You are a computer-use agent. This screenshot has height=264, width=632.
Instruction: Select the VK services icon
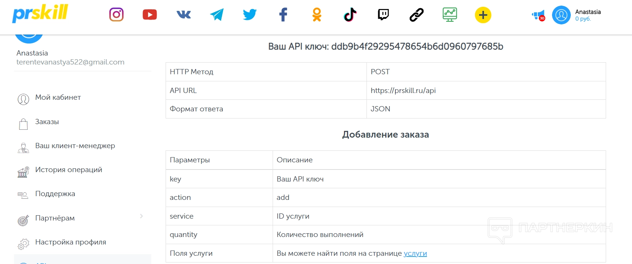tap(184, 15)
